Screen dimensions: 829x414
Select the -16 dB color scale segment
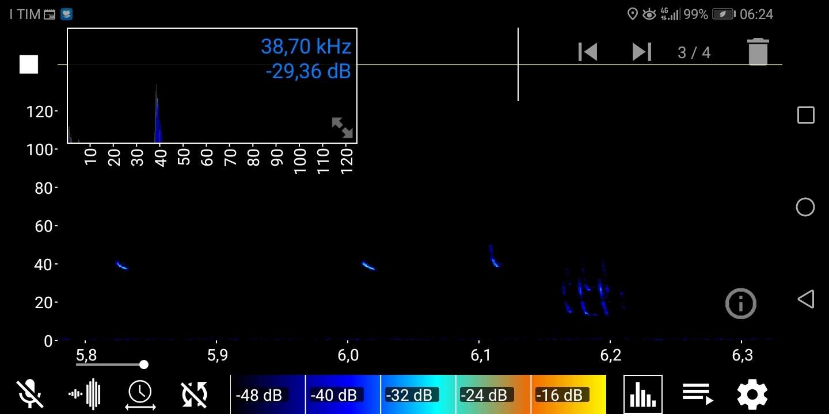tap(568, 394)
